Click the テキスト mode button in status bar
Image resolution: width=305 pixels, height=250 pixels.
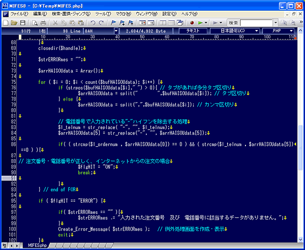tap(193, 31)
